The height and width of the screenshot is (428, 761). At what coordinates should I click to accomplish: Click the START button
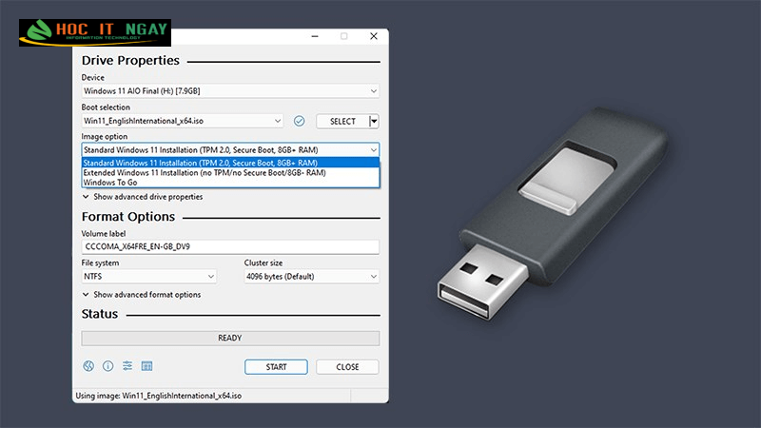coord(276,367)
